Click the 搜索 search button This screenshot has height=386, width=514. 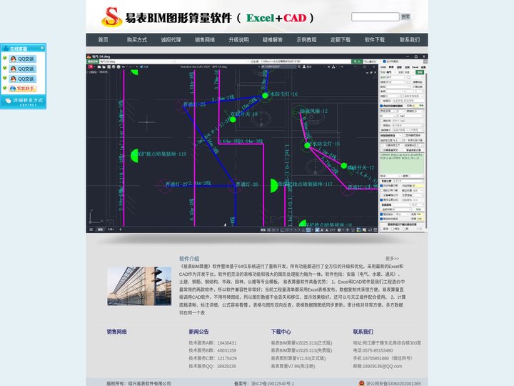[405, 16]
